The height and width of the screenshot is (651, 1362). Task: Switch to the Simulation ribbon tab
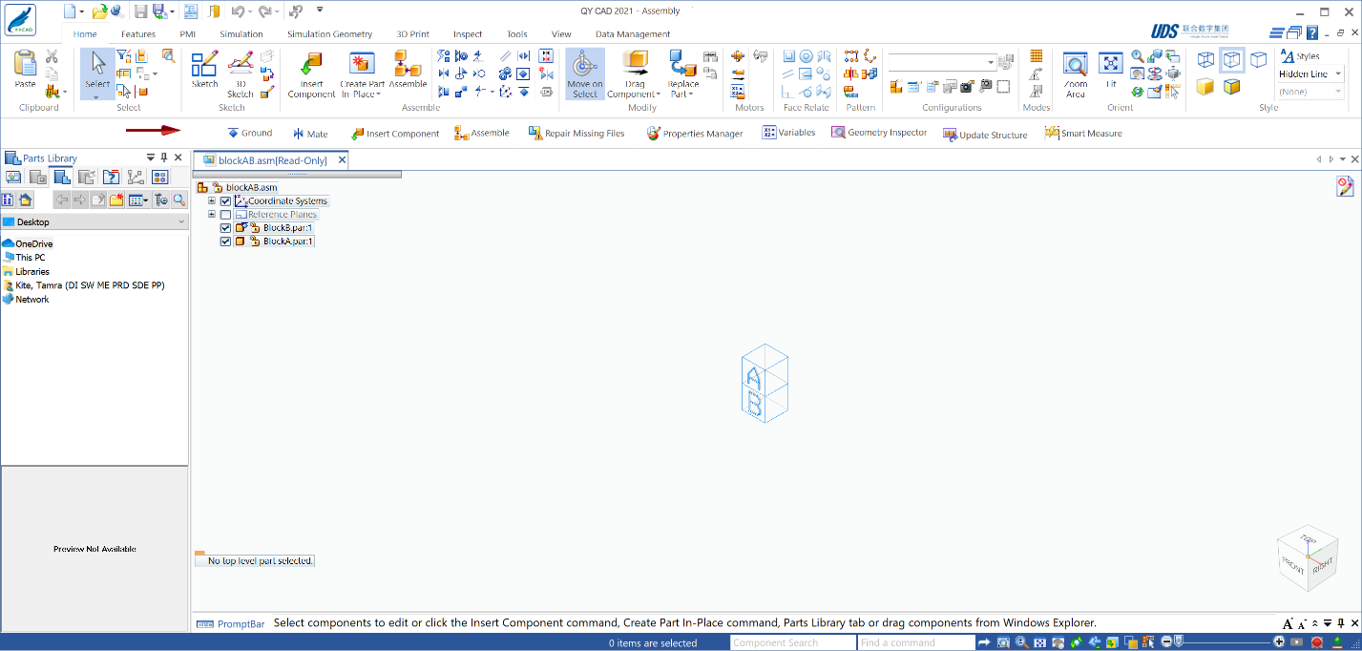241,34
